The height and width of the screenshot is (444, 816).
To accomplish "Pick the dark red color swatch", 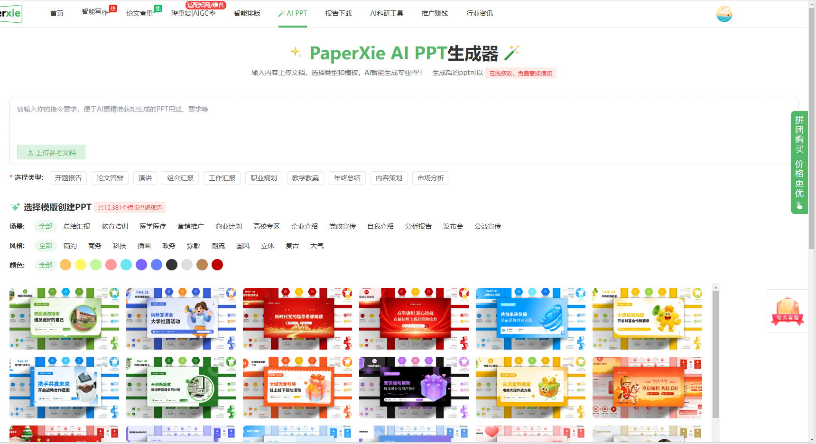I will pos(217,265).
